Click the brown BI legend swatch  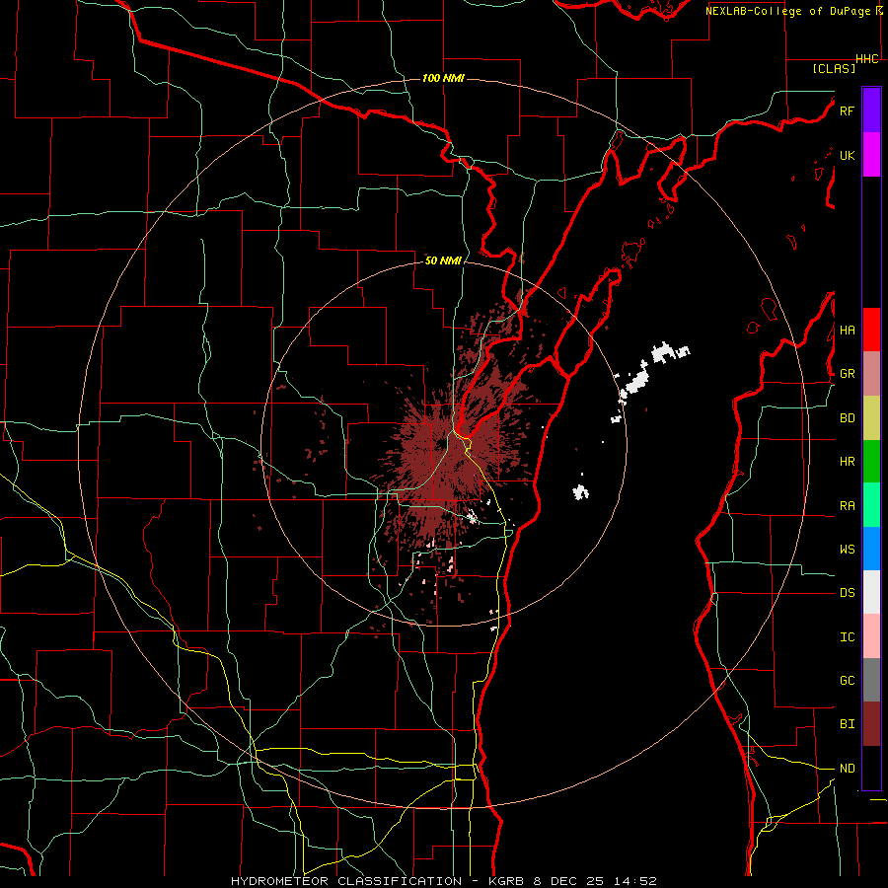871,724
